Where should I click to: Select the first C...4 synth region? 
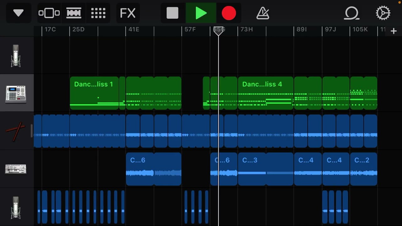[x=308, y=169]
